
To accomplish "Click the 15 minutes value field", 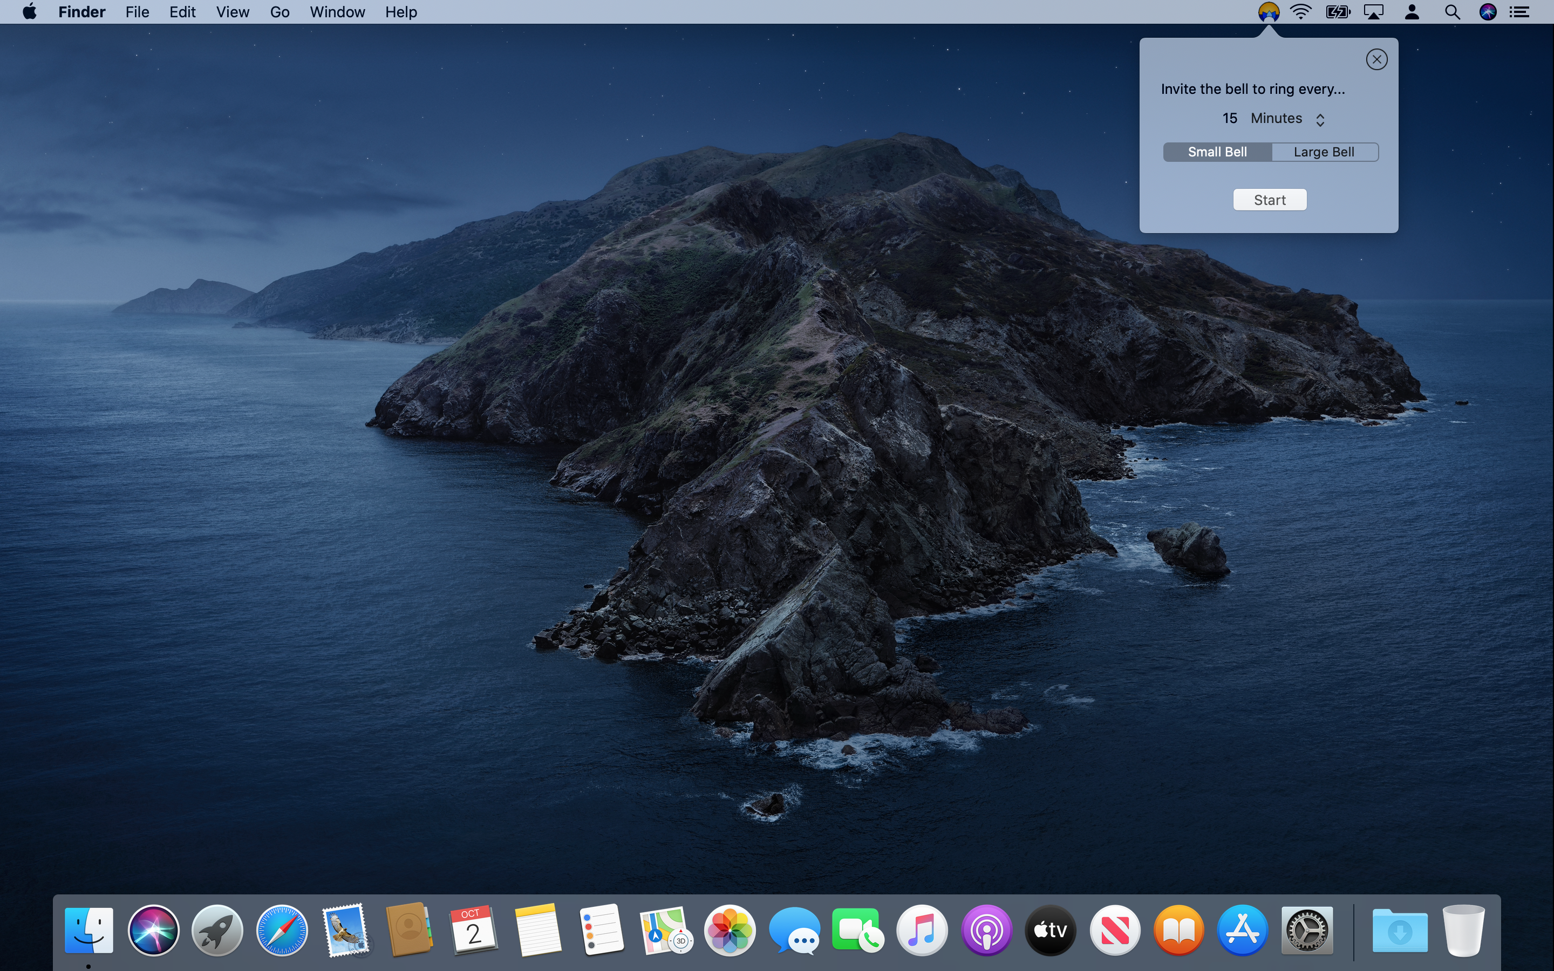I will pos(1230,118).
